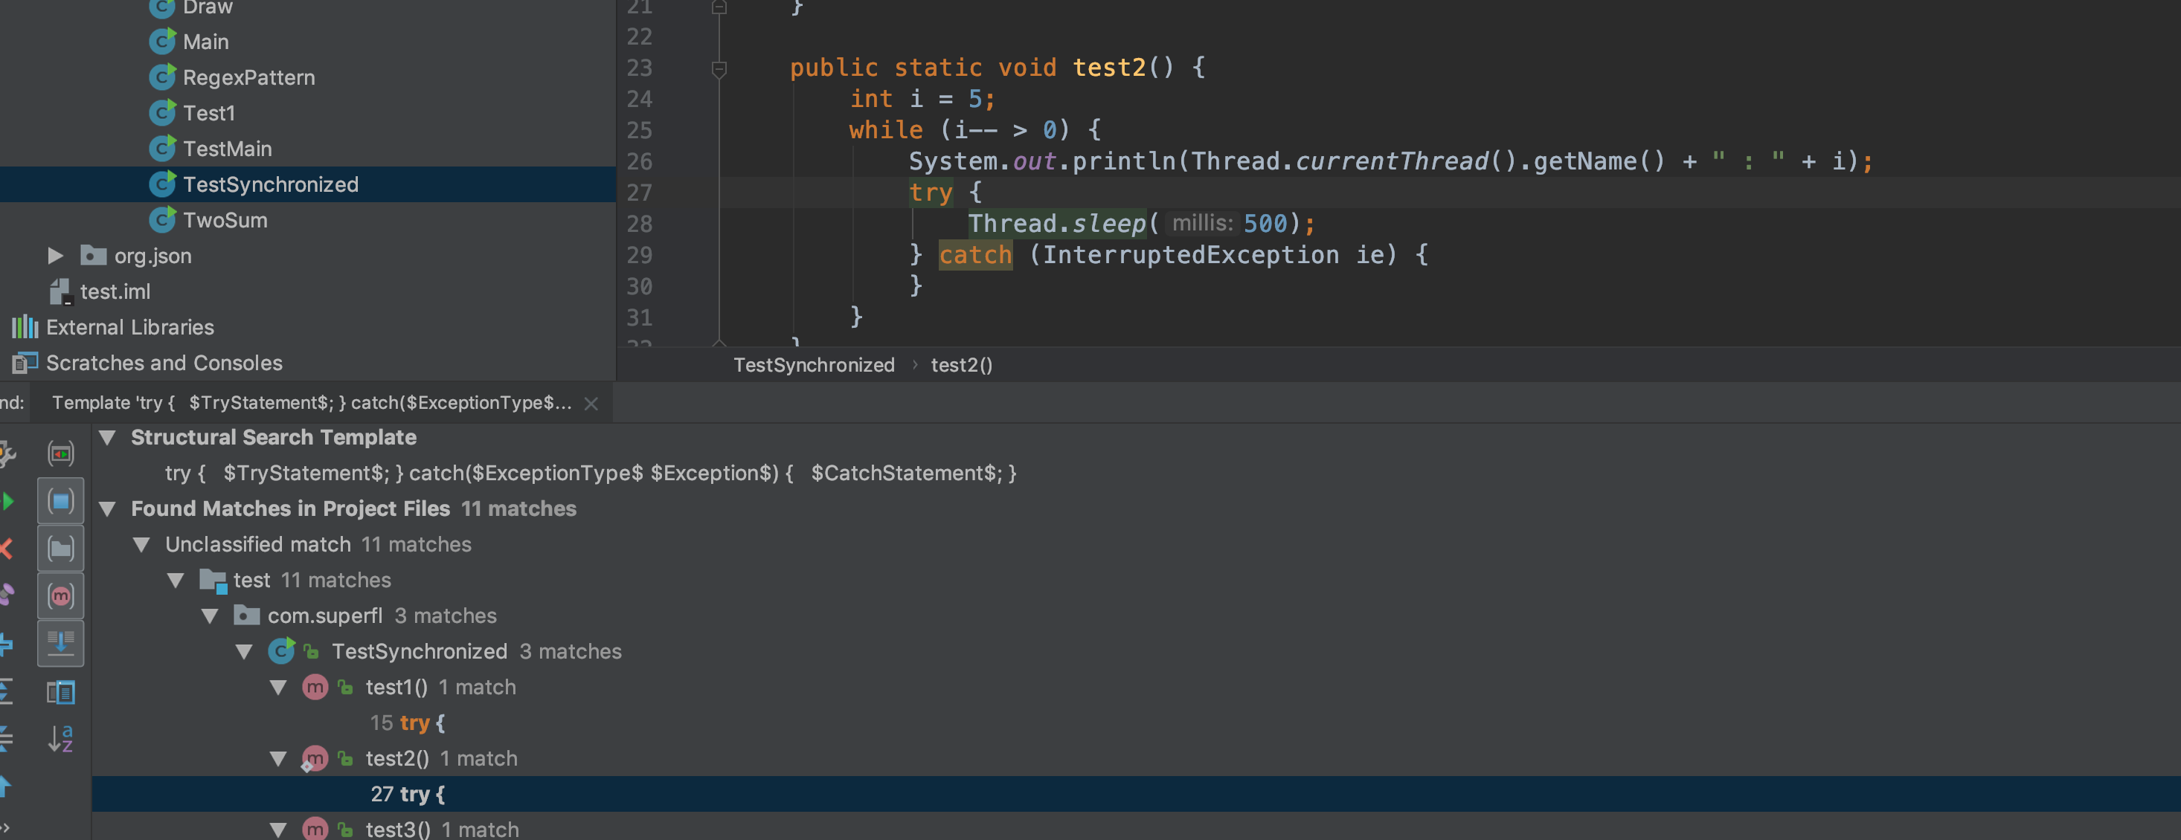This screenshot has width=2181, height=840.
Task: Click TestSynchronized in the editor breadcrumb
Action: (x=813, y=364)
